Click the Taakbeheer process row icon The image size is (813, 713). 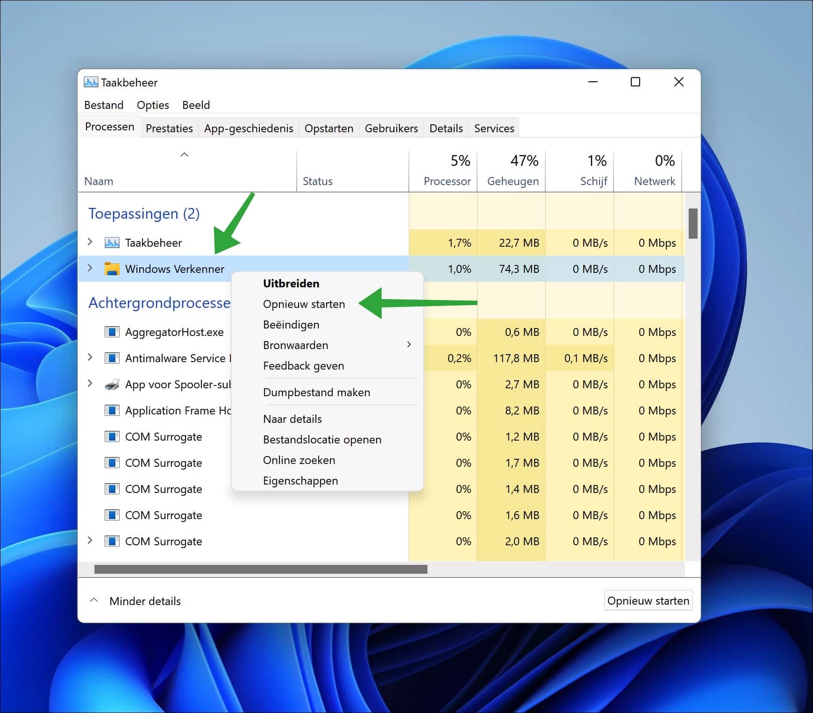coord(112,242)
